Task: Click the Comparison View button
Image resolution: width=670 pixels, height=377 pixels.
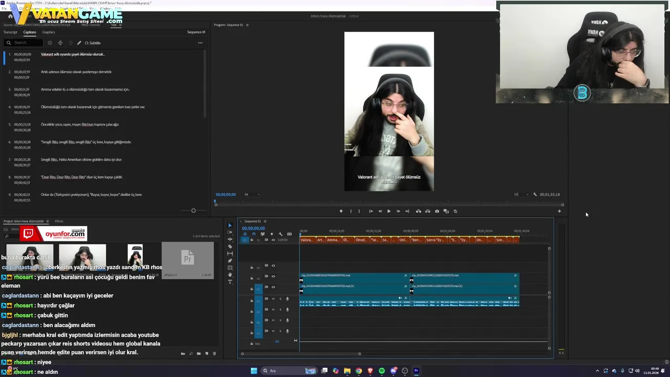Action: (x=446, y=212)
